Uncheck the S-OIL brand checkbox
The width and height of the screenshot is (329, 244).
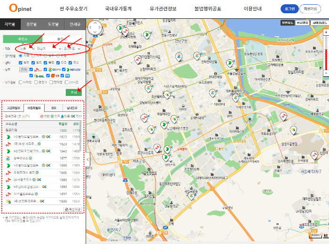point(31,76)
